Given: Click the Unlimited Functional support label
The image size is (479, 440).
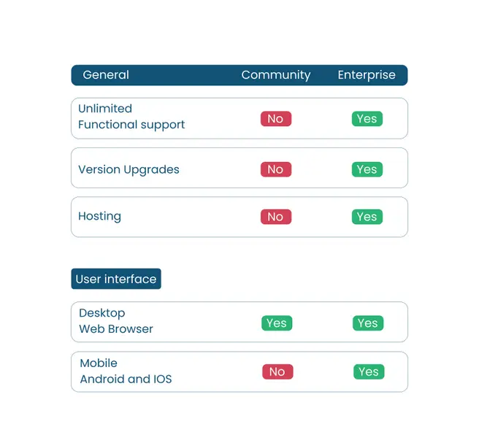Looking at the screenshot, I should pyautogui.click(x=131, y=117).
